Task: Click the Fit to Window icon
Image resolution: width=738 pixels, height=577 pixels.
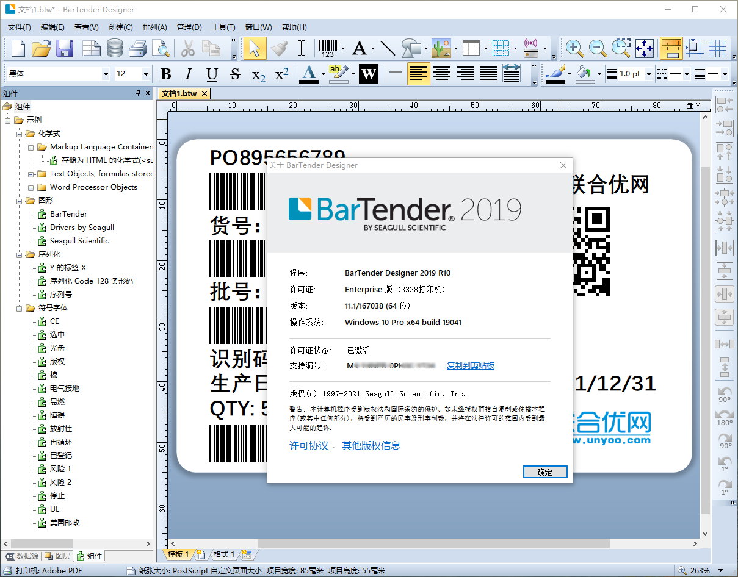Action: (x=645, y=48)
